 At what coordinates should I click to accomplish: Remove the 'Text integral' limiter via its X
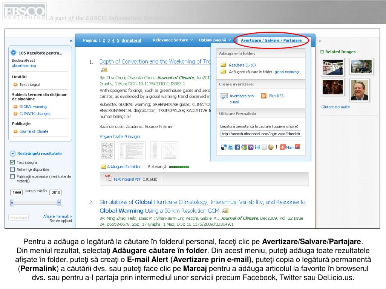coord(15,85)
